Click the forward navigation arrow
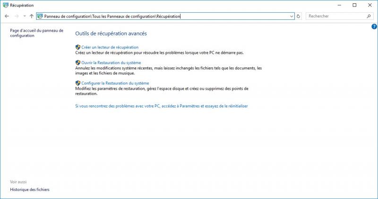378x199 pixels. tap(17, 16)
